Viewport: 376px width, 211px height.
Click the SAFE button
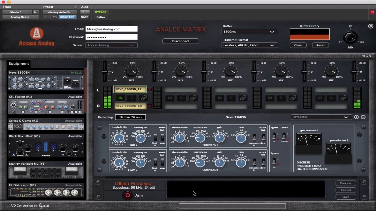[85, 17]
